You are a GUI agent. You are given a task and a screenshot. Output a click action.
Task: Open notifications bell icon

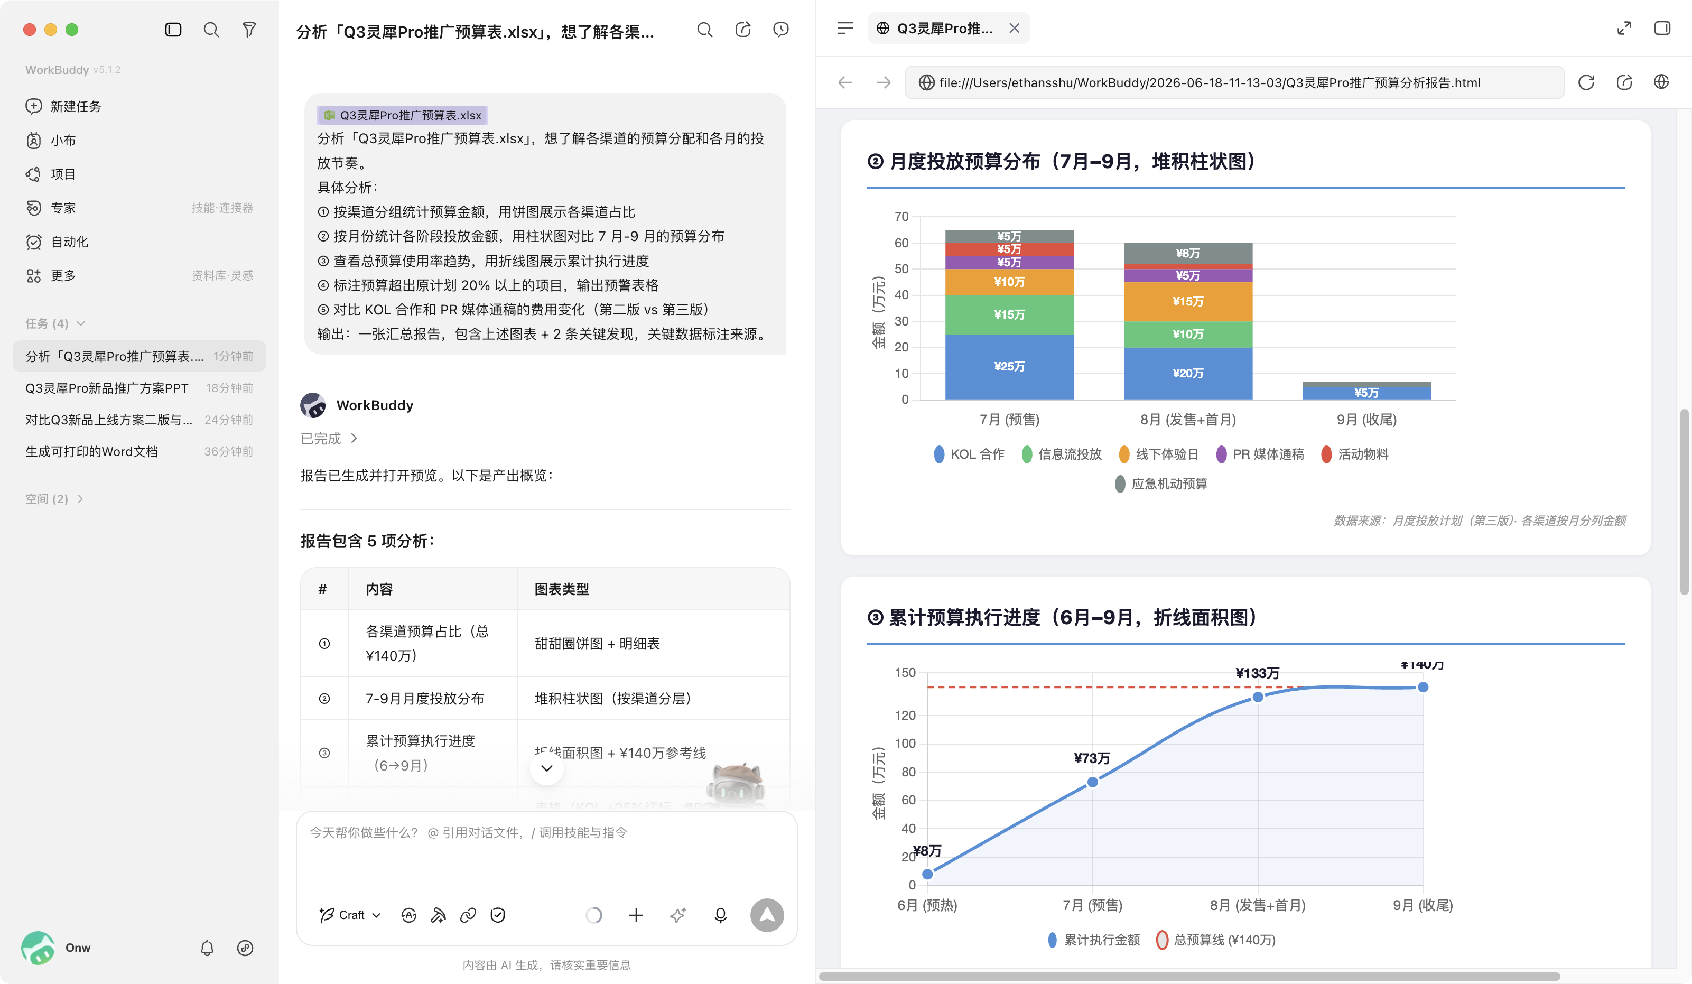tap(207, 948)
